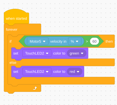This screenshot has height=105, width=117.
Task: Click the forever loop arrow icon
Action: 35,88
